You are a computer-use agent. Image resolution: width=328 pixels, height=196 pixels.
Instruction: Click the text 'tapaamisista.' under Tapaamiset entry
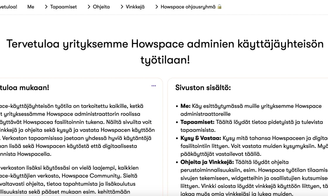click(x=198, y=130)
